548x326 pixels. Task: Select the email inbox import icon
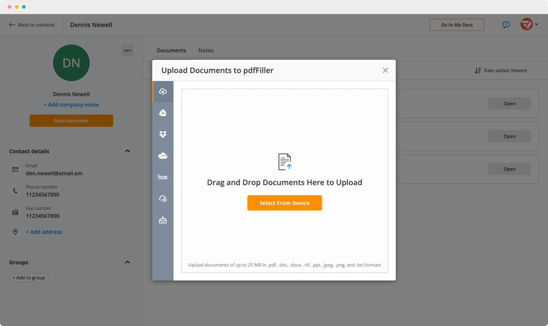click(x=163, y=220)
